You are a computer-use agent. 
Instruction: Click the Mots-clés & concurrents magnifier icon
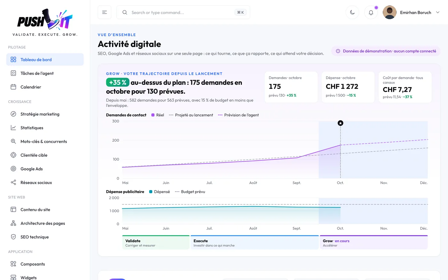[13, 141]
